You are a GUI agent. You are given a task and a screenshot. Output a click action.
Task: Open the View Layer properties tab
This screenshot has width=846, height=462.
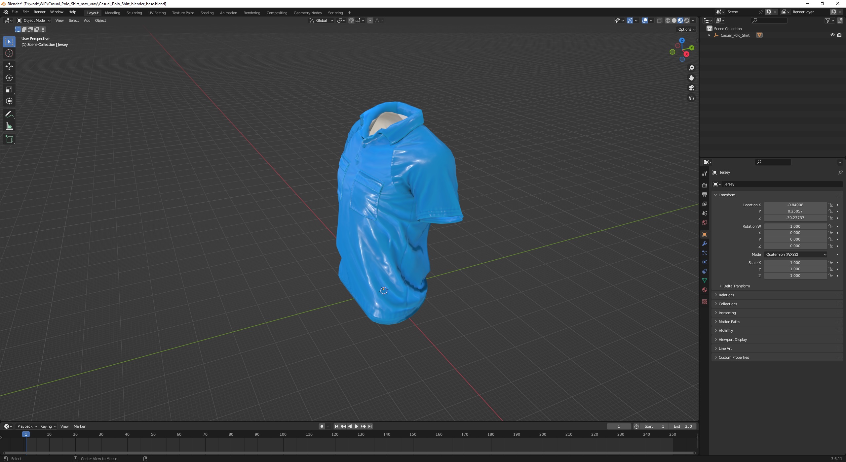(705, 204)
